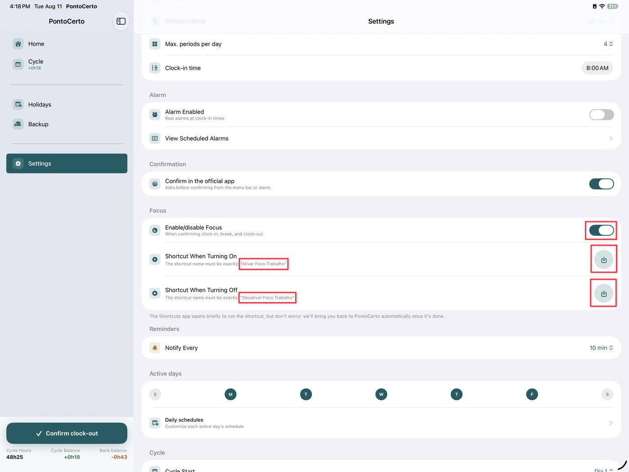Click the Cycle calendar icon
The width and height of the screenshot is (629, 472).
point(18,64)
